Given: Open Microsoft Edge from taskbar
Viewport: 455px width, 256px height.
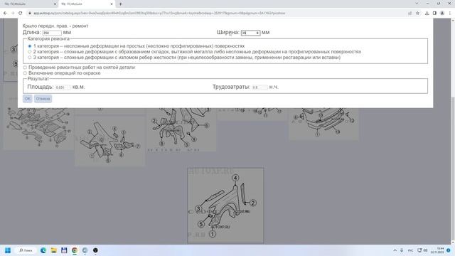Looking at the screenshot, I should point(43,250).
